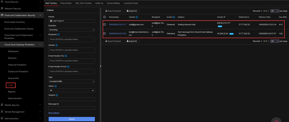289x122 pixels.
Task: Tick checkbox for Testing inbound mail row
Action: pyautogui.click(x=105, y=24)
